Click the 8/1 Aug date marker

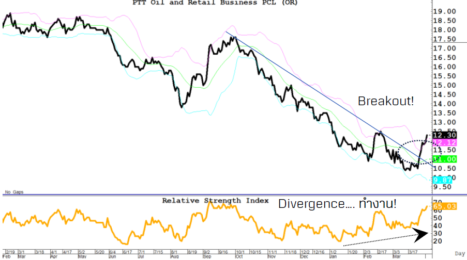click(x=174, y=254)
